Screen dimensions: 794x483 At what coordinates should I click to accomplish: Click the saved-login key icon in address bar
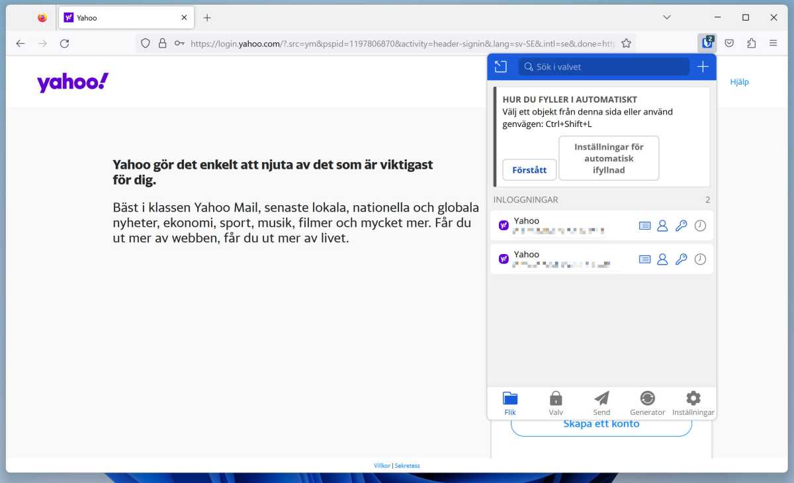pyautogui.click(x=179, y=43)
